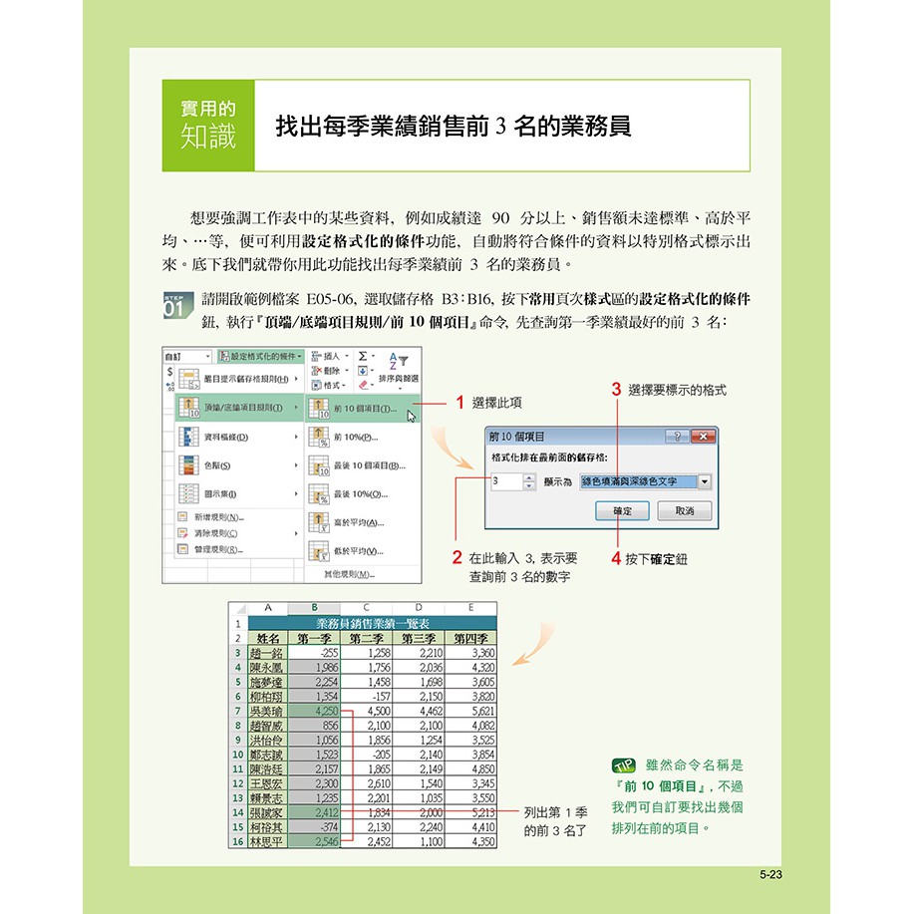Click the help question mark in dialog
This screenshot has width=914, height=914.
pos(678,437)
